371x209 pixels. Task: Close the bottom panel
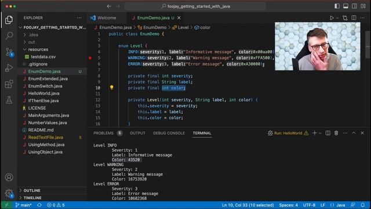(362, 133)
